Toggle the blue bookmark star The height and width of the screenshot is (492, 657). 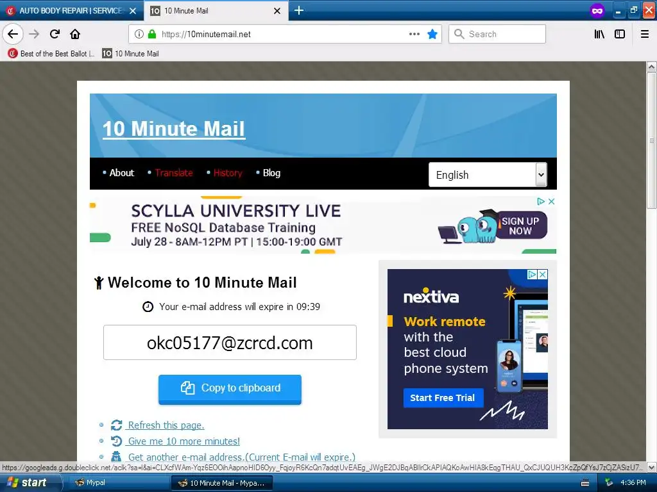tap(432, 34)
